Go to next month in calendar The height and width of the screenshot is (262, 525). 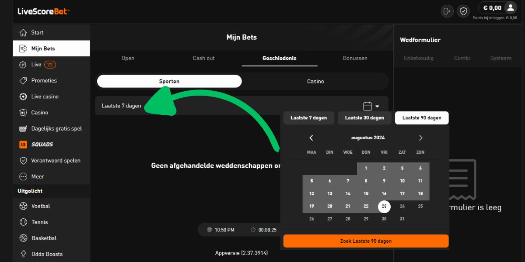420,138
